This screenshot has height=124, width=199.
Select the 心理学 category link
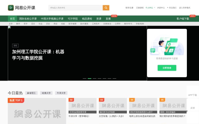pos(118,24)
